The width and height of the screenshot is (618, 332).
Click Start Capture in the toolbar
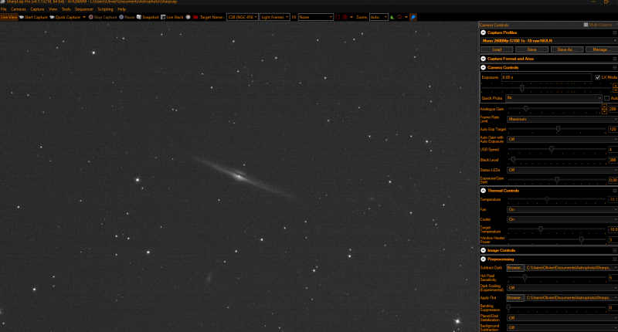(x=33, y=17)
